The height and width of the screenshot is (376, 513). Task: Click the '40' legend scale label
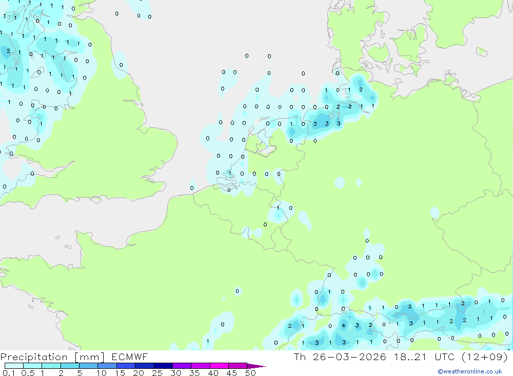pyautogui.click(x=213, y=373)
